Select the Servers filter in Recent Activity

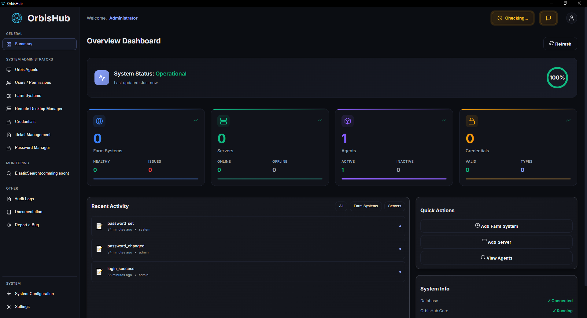pyautogui.click(x=394, y=206)
